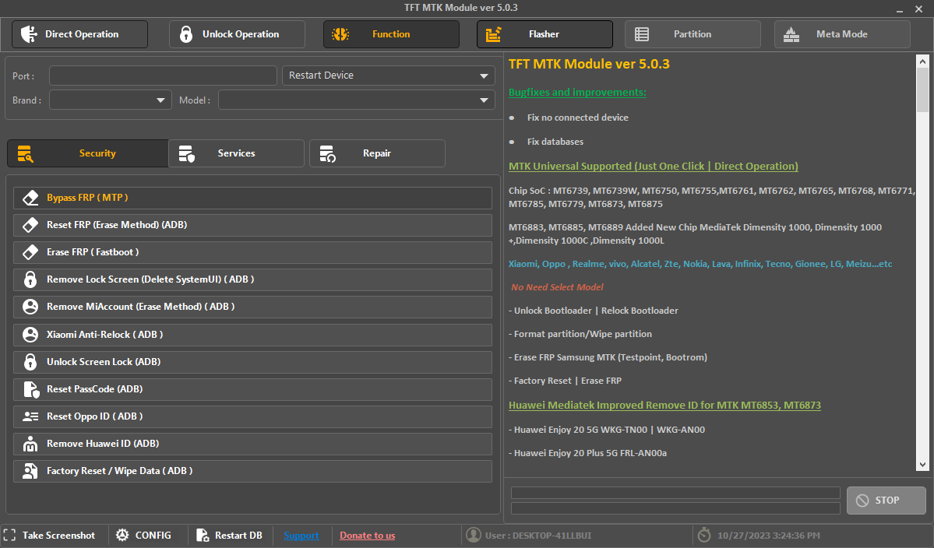
Task: Click icon beside Factory Reset / Wipe Data
Action: tap(30, 471)
